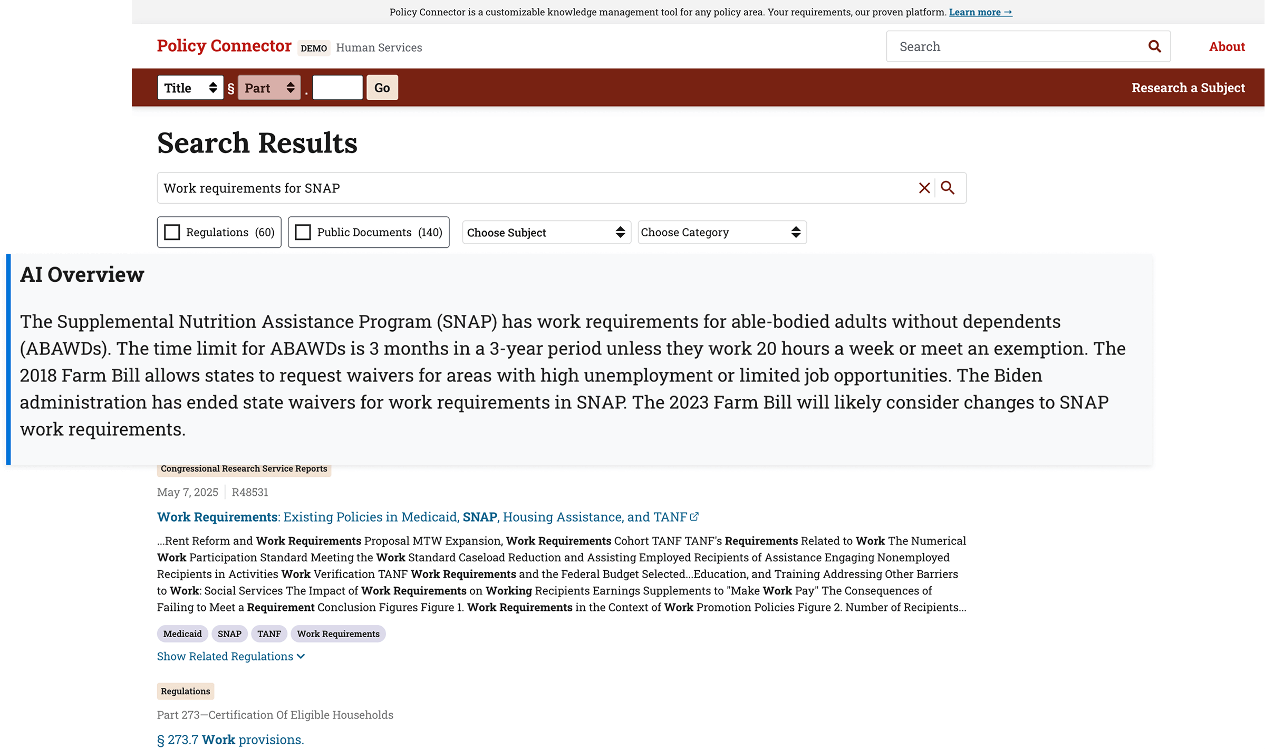1265x749 pixels.
Task: Click Part 273—Certification Of Eligible Households text
Action: click(x=275, y=715)
